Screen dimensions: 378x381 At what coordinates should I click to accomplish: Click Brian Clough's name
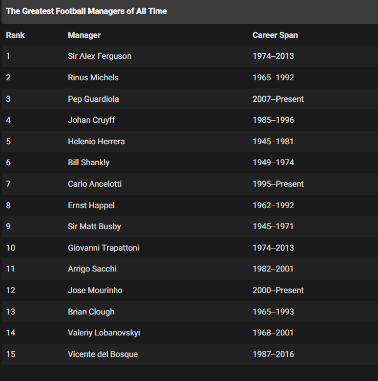[x=91, y=312]
